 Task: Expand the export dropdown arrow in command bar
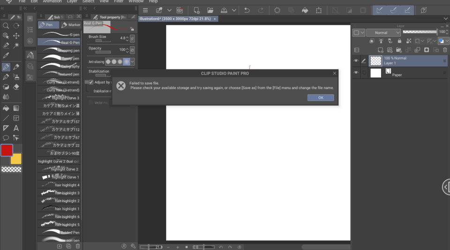coord(234,10)
